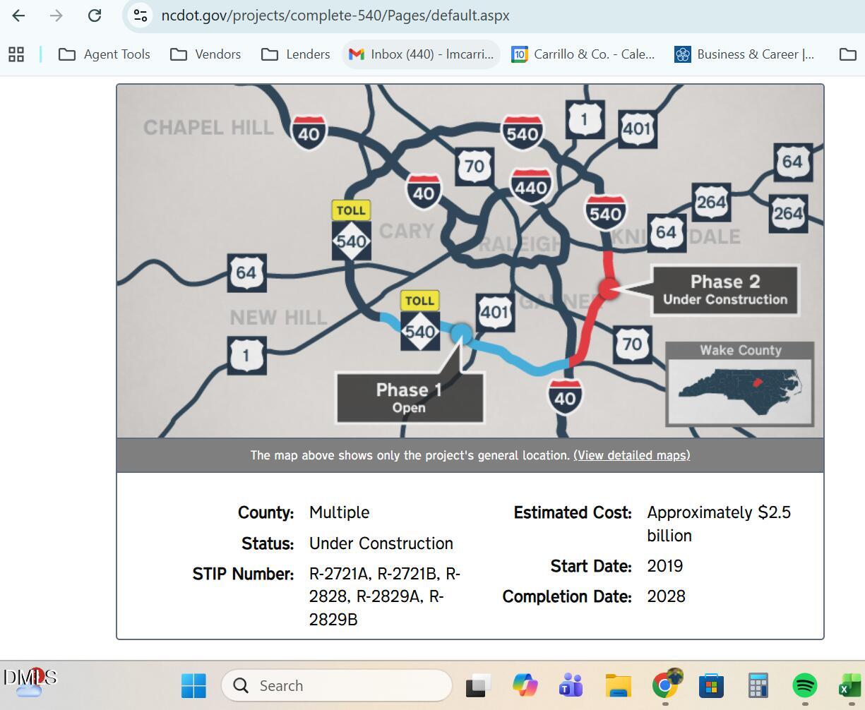This screenshot has width=865, height=710.
Task: Open the Carrillo & Co. Calendar bookmark
Action: coord(583,54)
